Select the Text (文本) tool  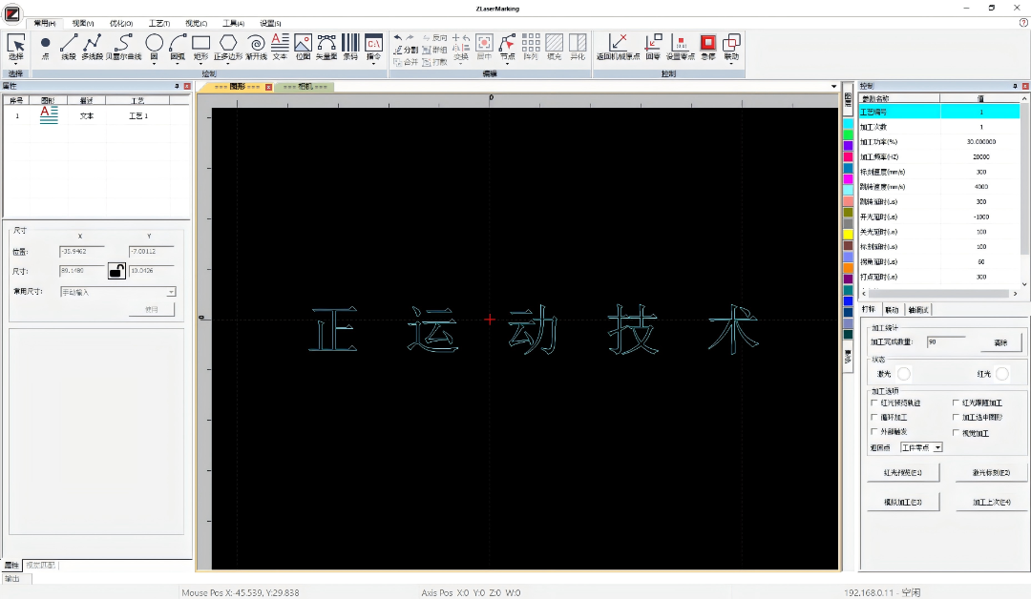coord(281,45)
